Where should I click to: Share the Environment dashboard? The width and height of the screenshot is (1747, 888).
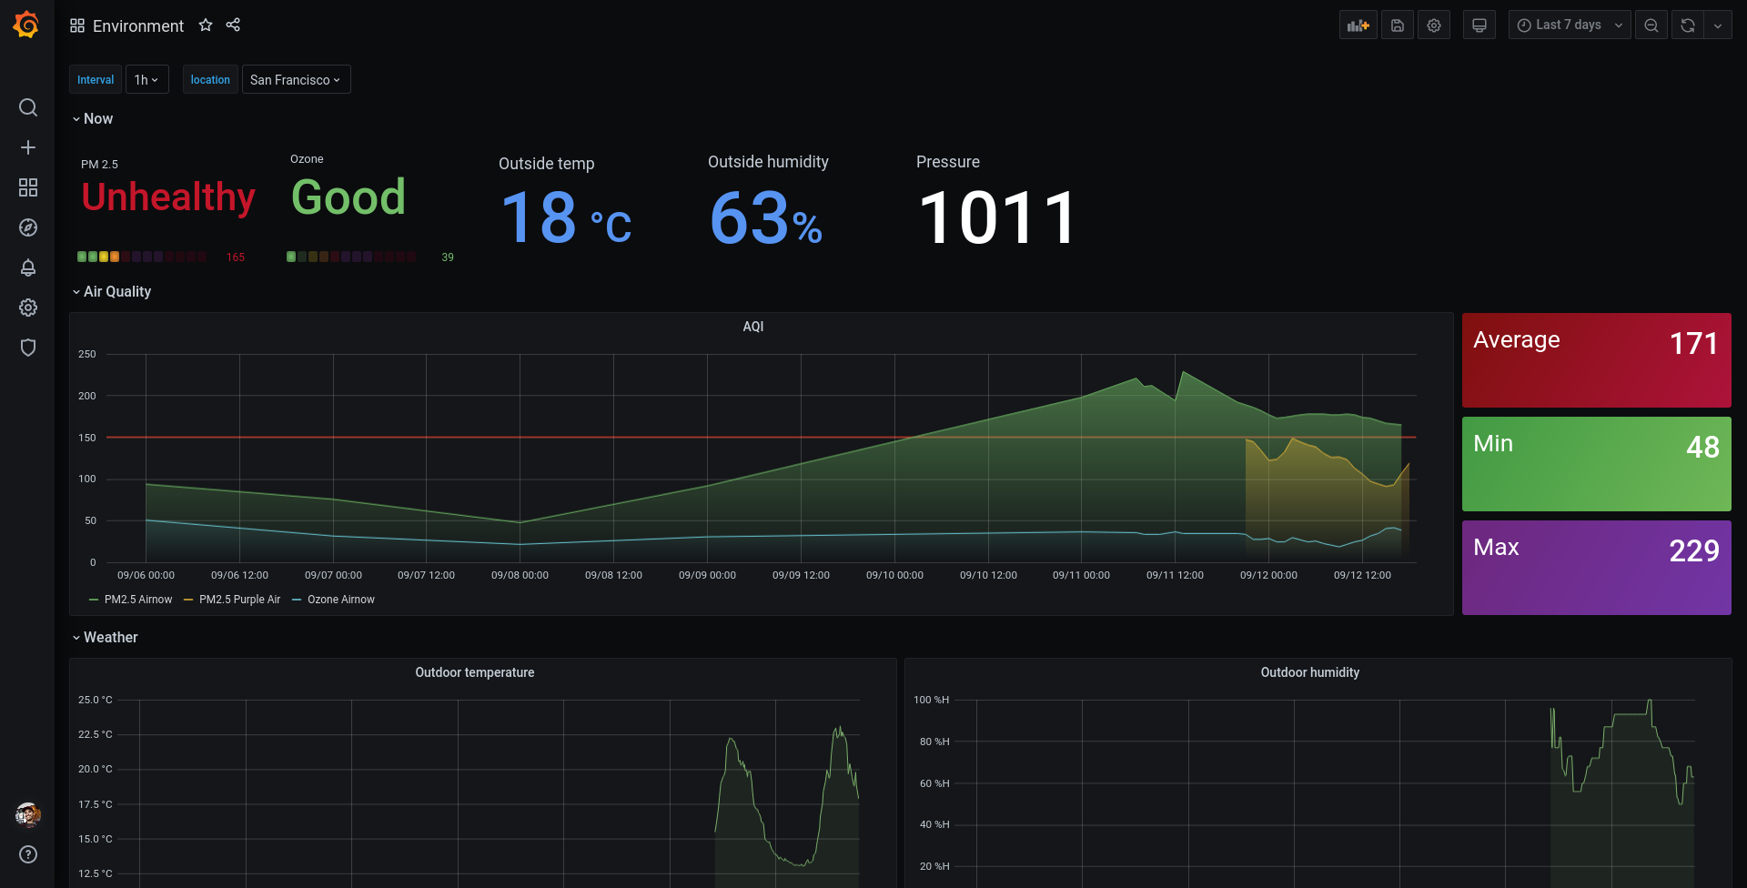click(x=233, y=25)
